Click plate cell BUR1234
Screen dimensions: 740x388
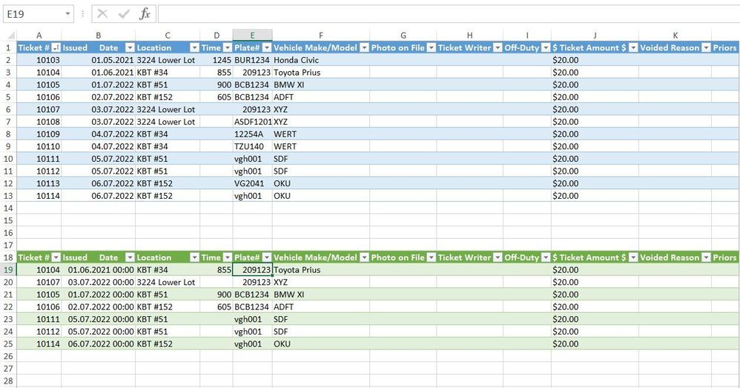click(x=253, y=60)
